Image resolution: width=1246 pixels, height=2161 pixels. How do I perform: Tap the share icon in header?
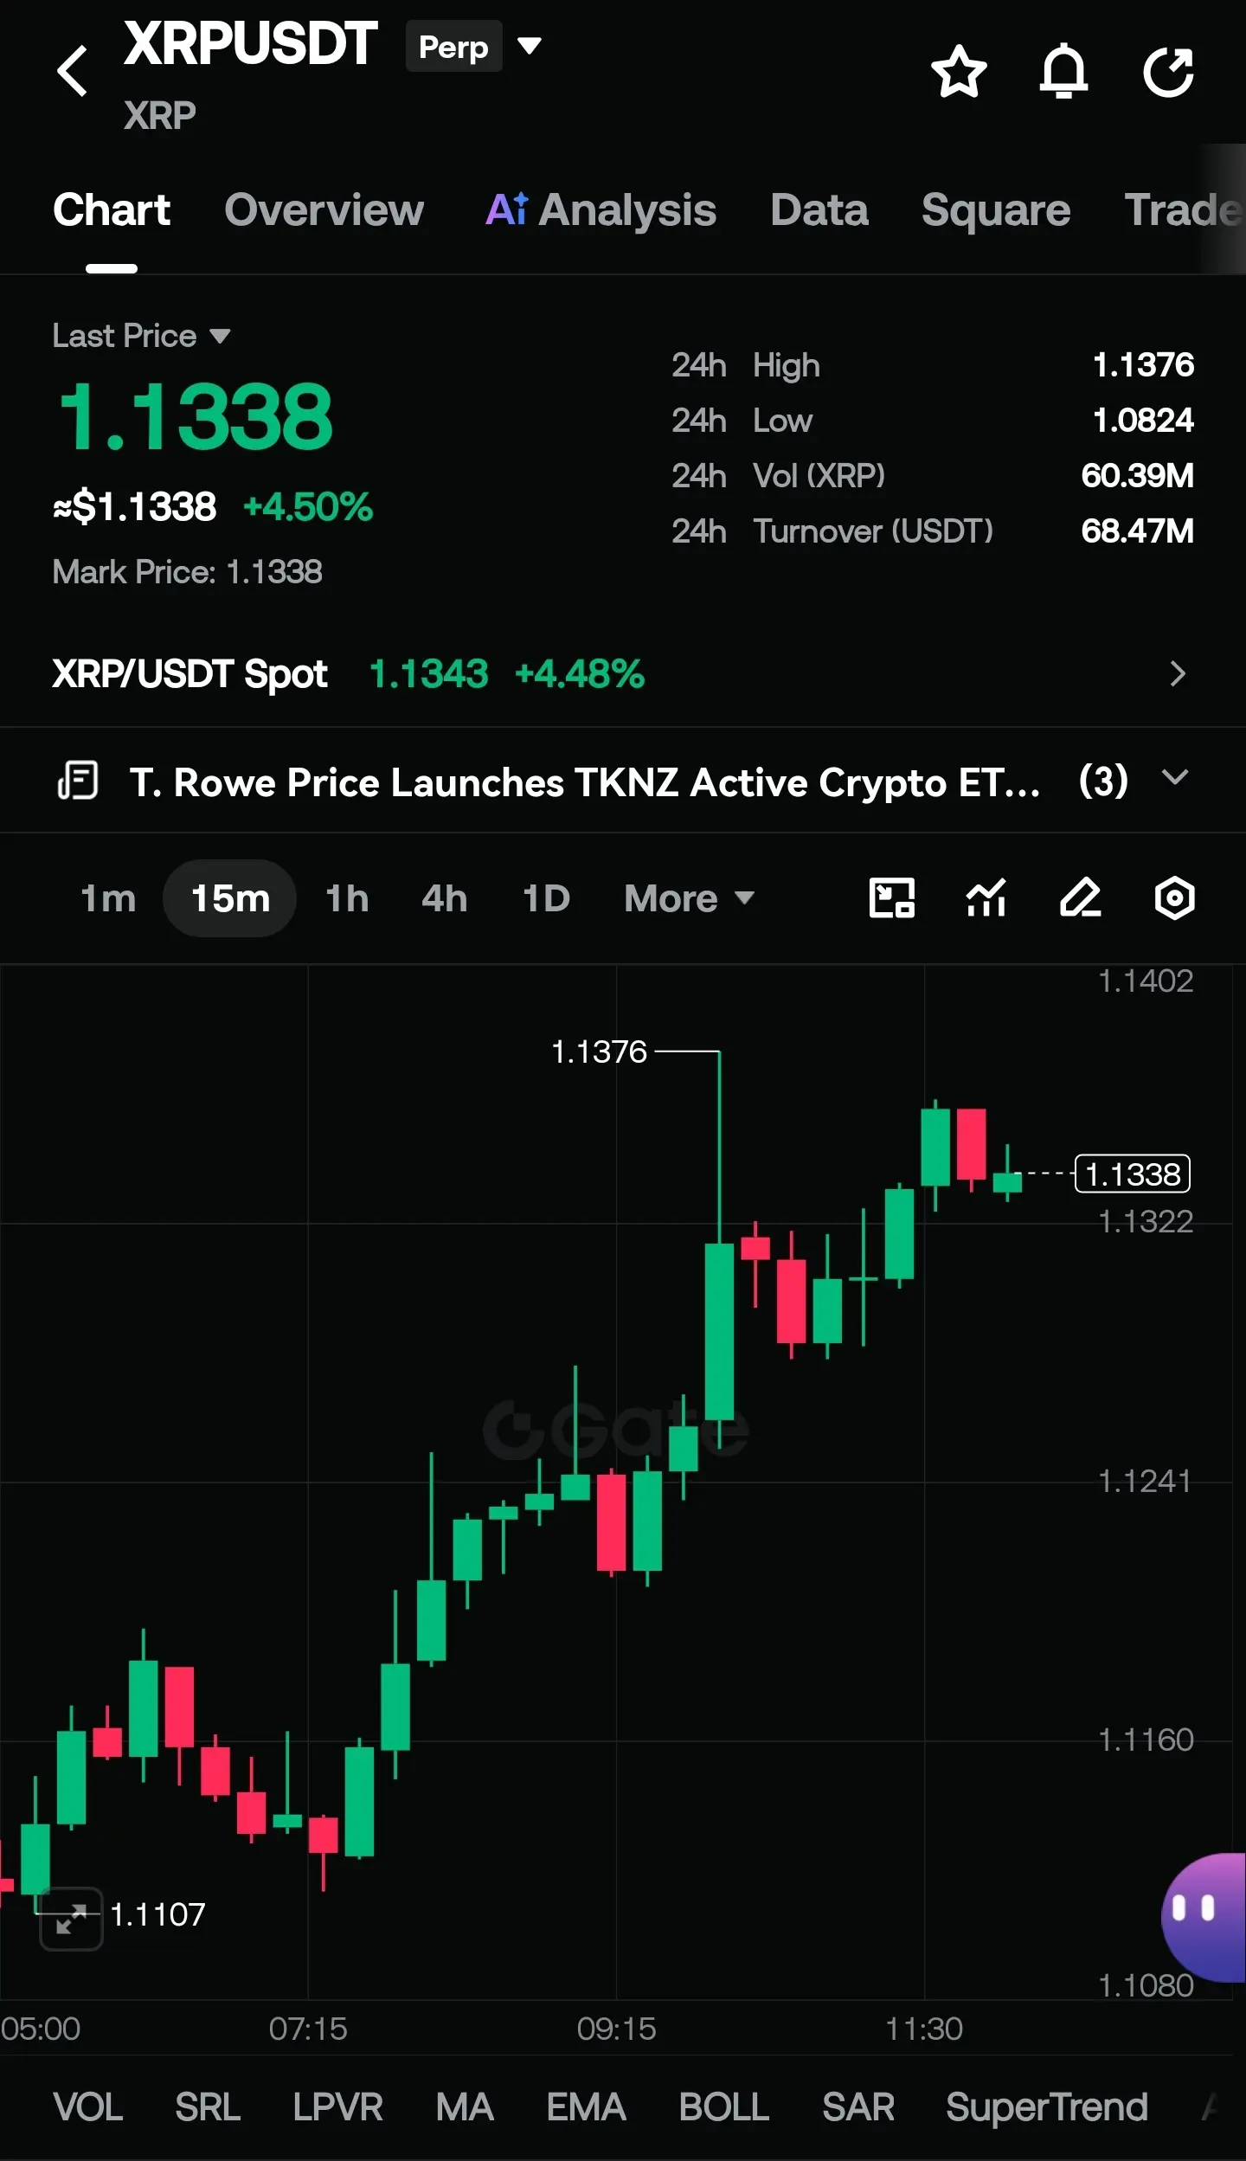1168,71
